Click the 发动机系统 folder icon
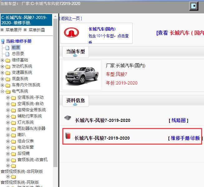 click(8, 67)
